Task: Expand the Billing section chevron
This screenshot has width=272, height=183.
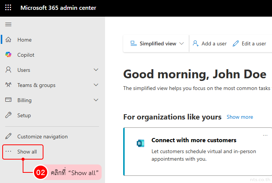Action: click(x=96, y=100)
